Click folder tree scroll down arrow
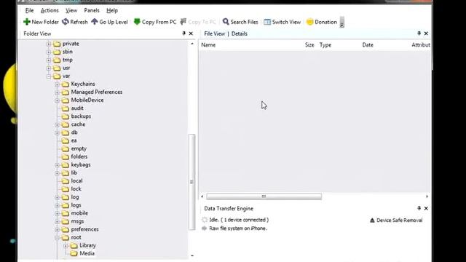Screen dimensions: 466x262 [192, 255]
